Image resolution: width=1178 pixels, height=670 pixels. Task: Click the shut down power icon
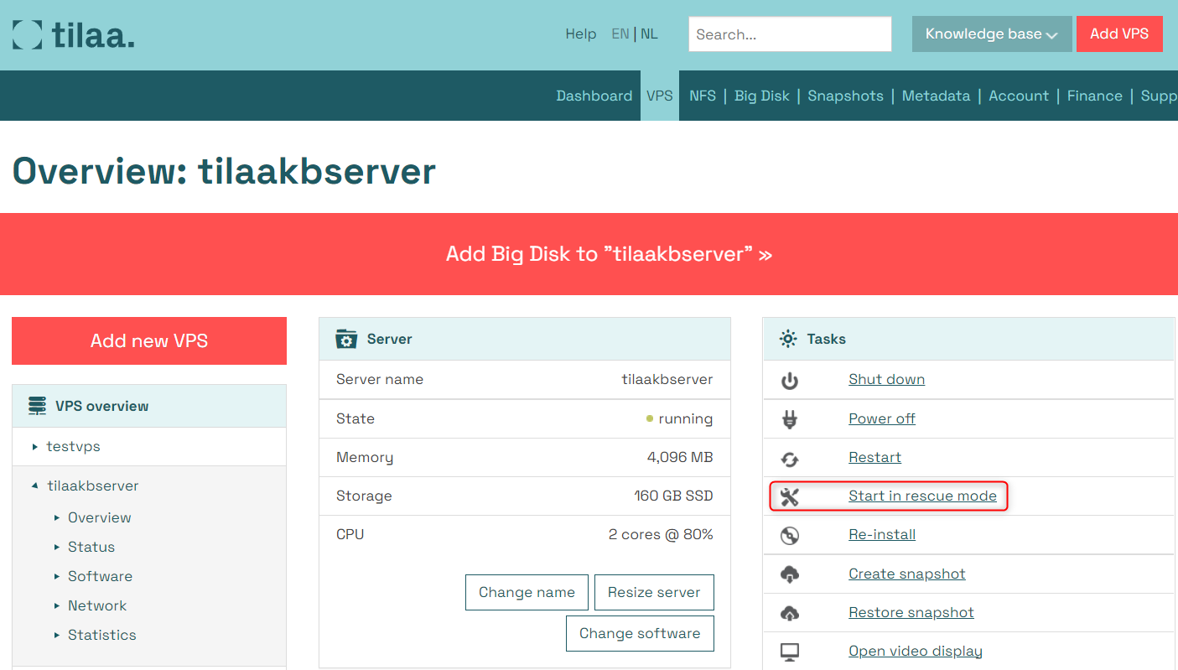(x=789, y=382)
